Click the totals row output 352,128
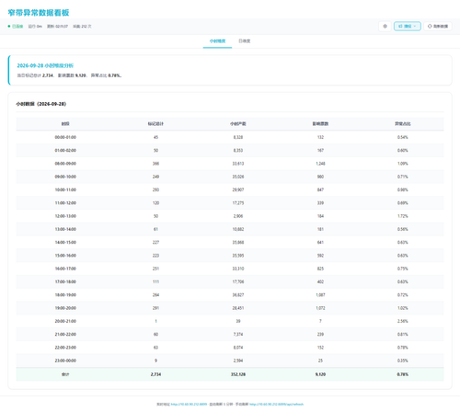Viewport: 460px width, 412px height. 238,374
